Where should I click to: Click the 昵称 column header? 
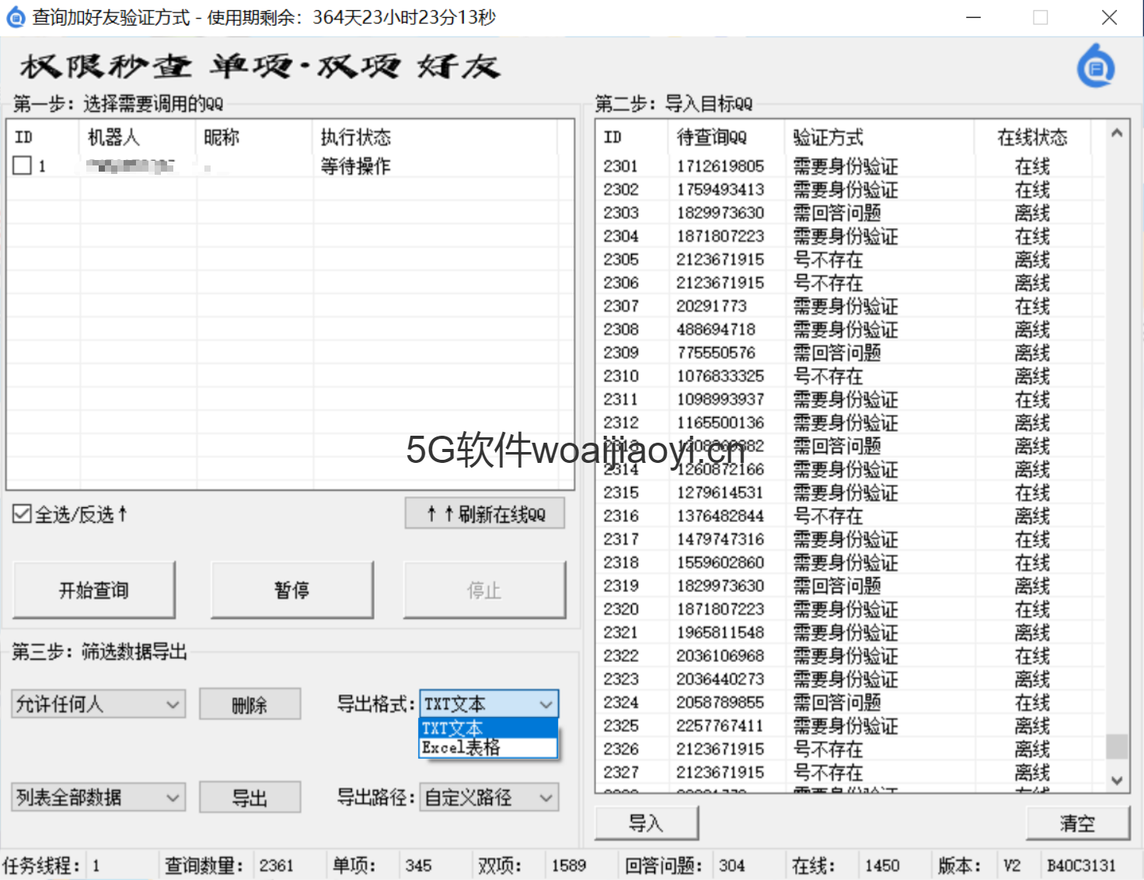point(254,137)
